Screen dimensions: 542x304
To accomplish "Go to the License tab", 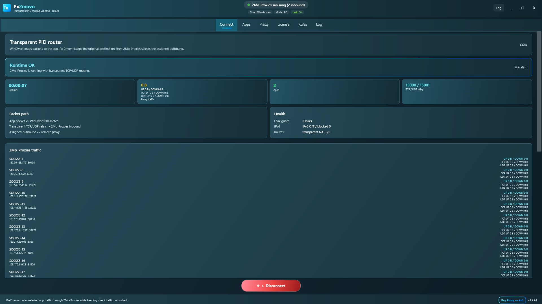I will pos(283,25).
